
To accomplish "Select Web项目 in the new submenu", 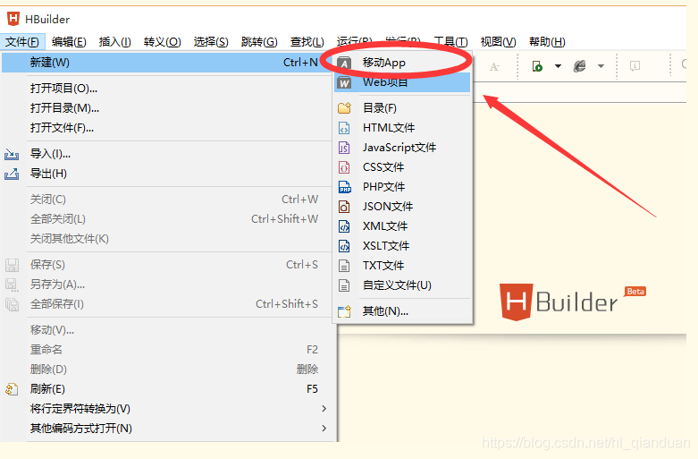I will click(402, 82).
